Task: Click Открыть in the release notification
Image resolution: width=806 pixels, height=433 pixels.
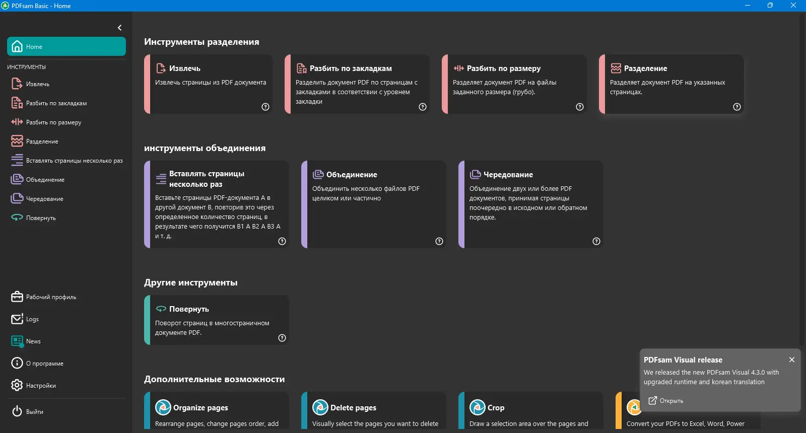Action: click(666, 401)
